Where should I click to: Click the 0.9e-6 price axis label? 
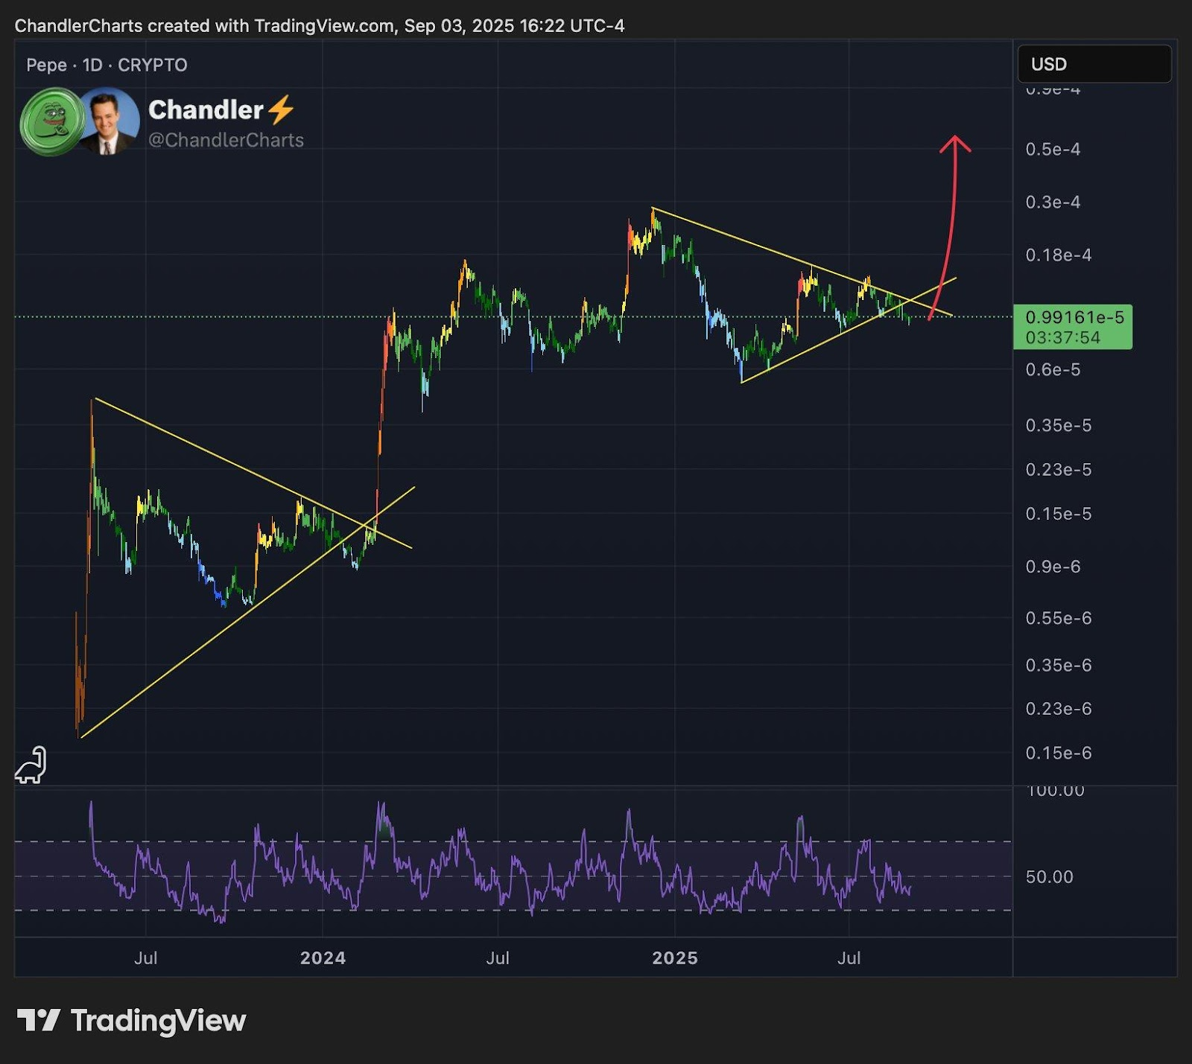pos(1053,567)
